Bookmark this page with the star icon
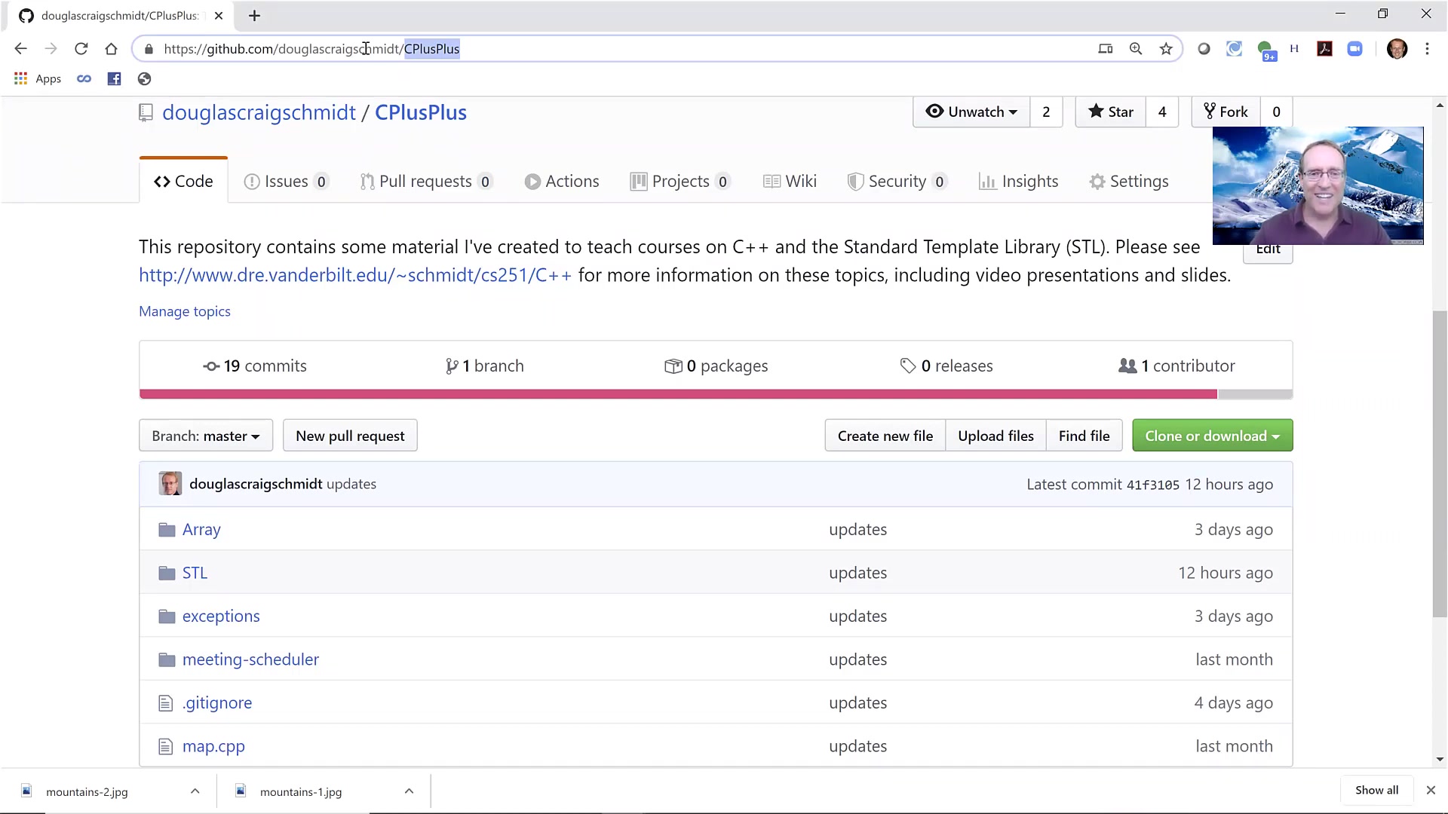This screenshot has height=814, width=1448. pyautogui.click(x=1166, y=49)
